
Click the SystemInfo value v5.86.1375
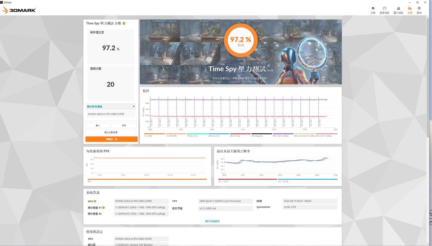[x=310, y=207]
